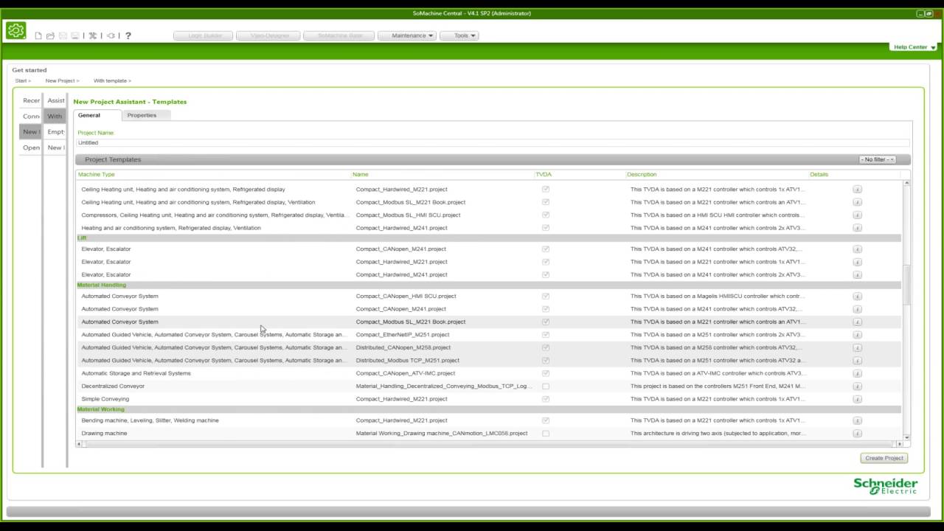Select the Automatic Storage and Retrieval Systems row
This screenshot has height=531, width=944.
488,373
